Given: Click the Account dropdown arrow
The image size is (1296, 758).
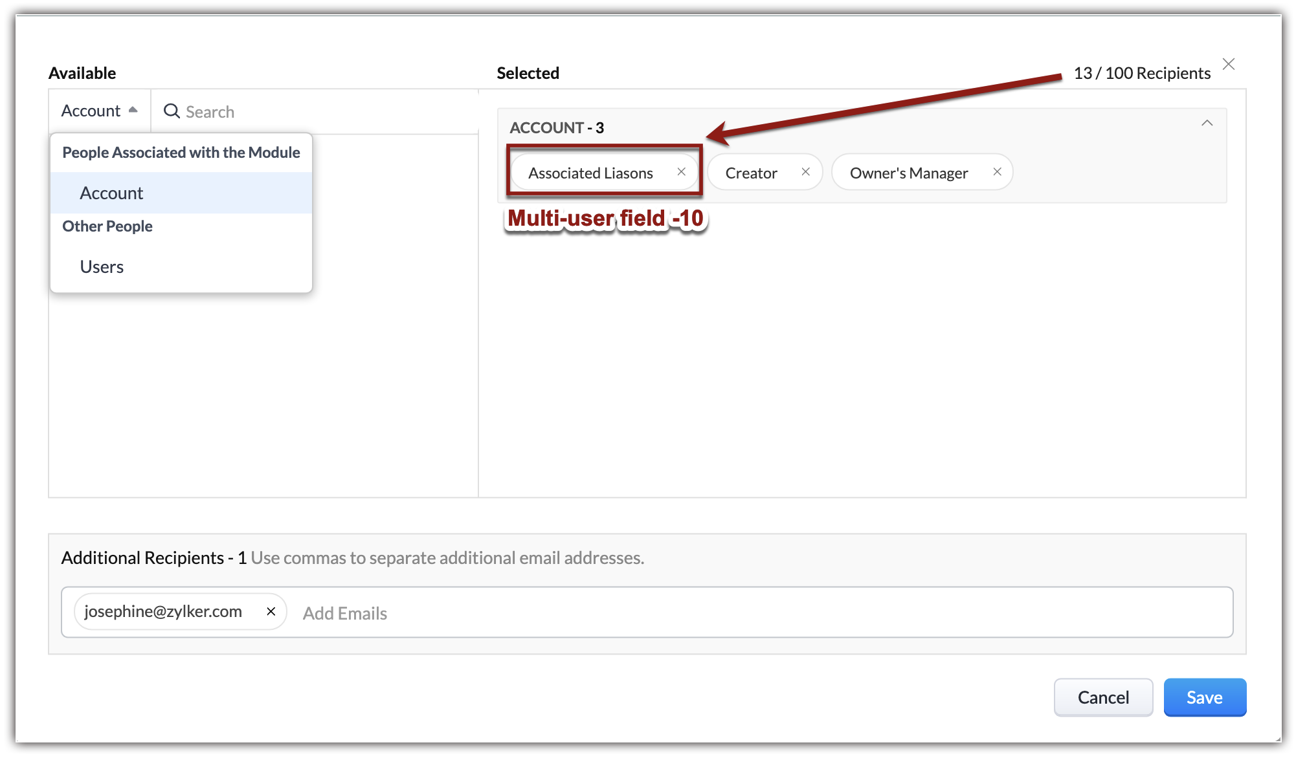Looking at the screenshot, I should (x=133, y=110).
